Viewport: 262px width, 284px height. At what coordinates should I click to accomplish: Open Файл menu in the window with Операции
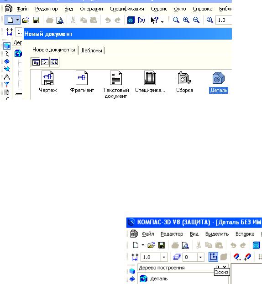(x=22, y=9)
